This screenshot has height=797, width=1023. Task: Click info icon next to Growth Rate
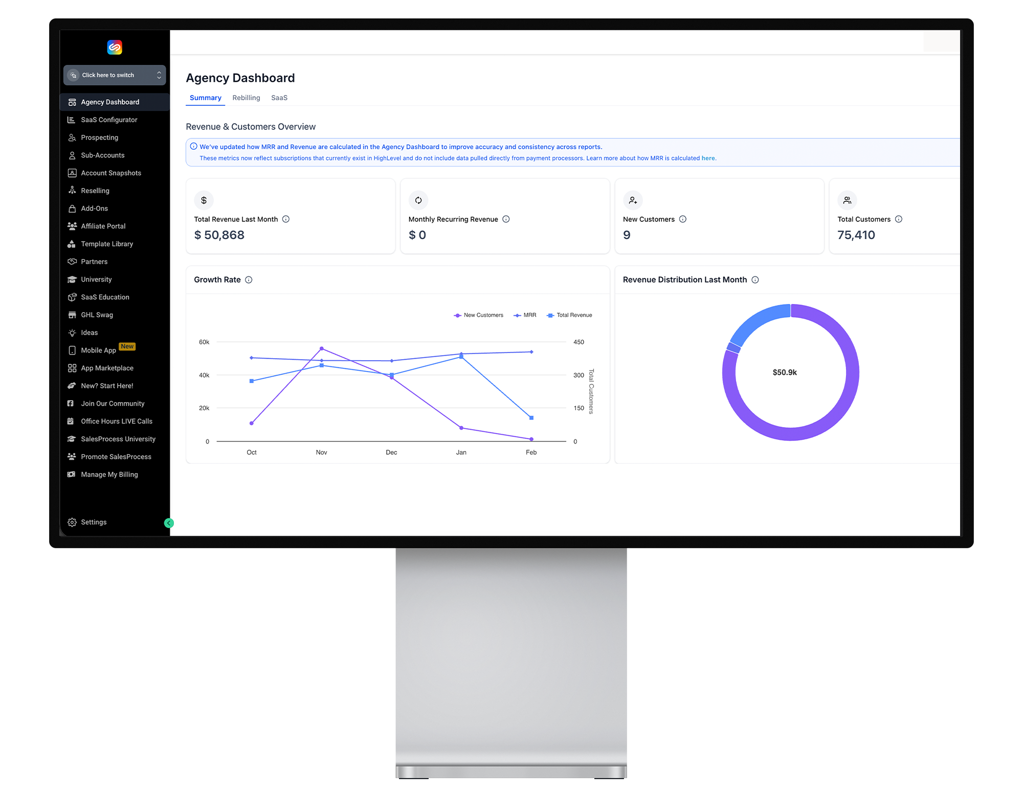pos(249,279)
